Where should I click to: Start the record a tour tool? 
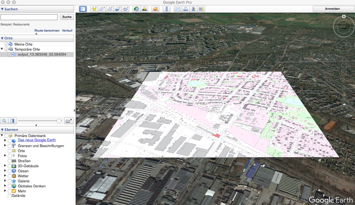126,9
